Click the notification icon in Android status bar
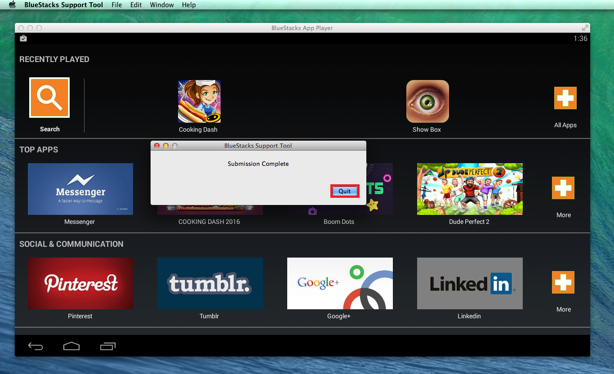Image resolution: width=614 pixels, height=374 pixels. 23,38
